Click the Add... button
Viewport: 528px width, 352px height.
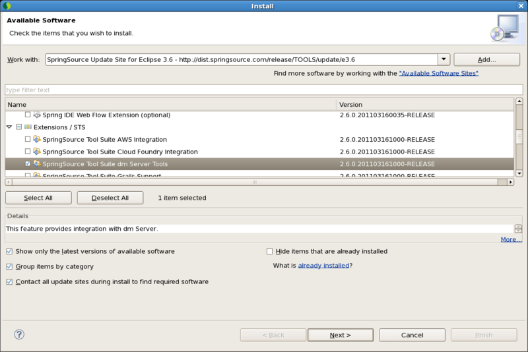486,59
